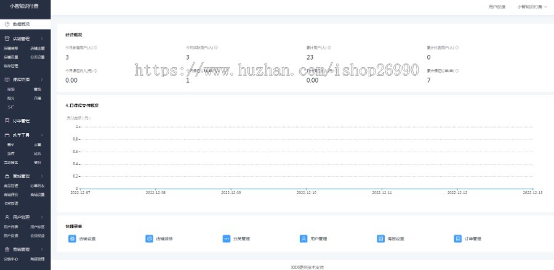
Task: Click the 商城管理 shopping bag icon
Action: point(7,176)
